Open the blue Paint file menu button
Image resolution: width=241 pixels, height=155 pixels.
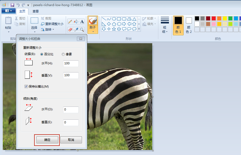9,11
